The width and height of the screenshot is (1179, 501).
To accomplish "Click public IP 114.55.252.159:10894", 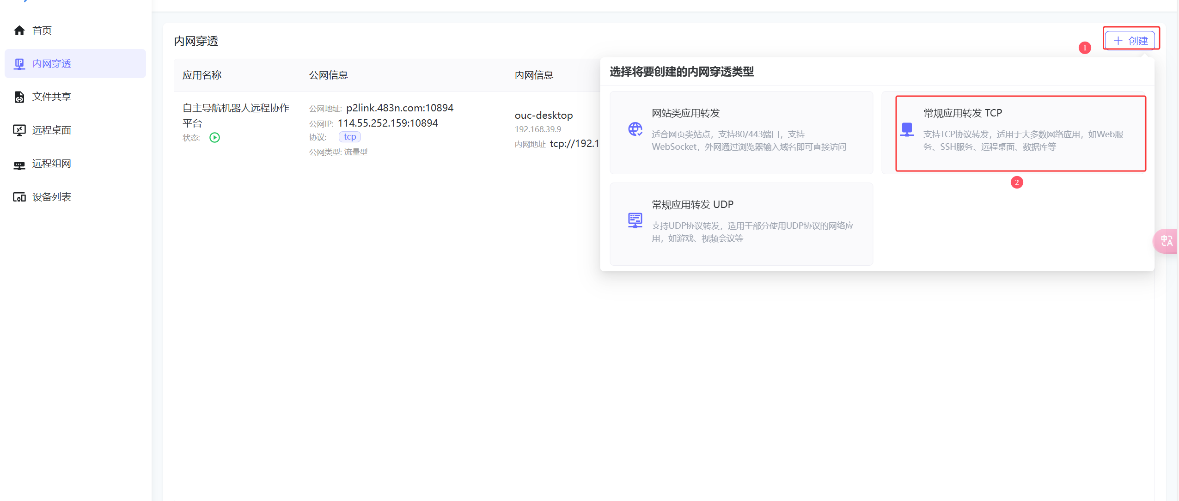I will 387,123.
